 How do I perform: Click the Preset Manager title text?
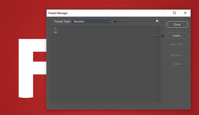pos(58,13)
